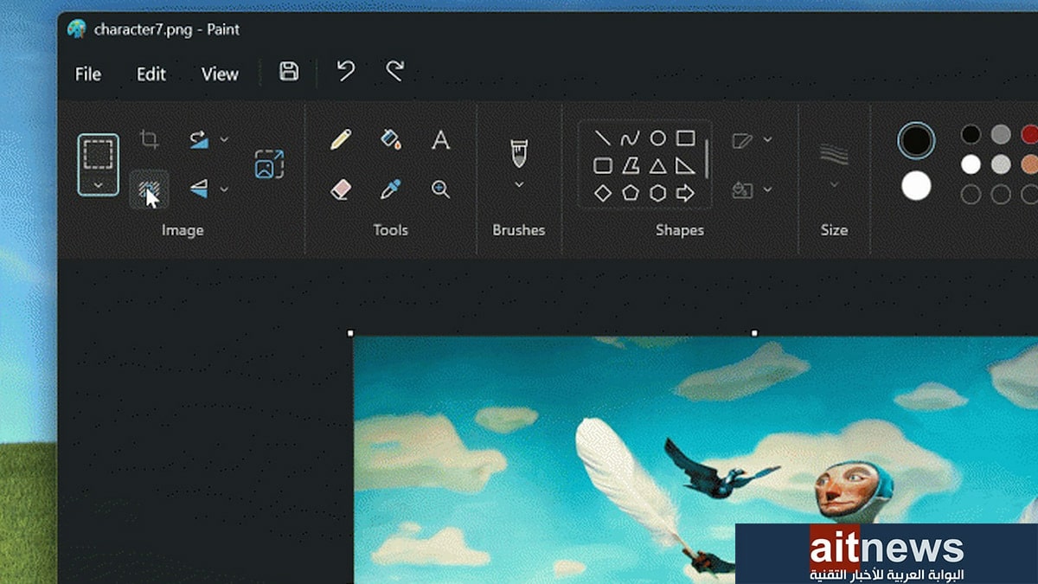
Task: Pick the black palette color
Action: [x=971, y=134]
